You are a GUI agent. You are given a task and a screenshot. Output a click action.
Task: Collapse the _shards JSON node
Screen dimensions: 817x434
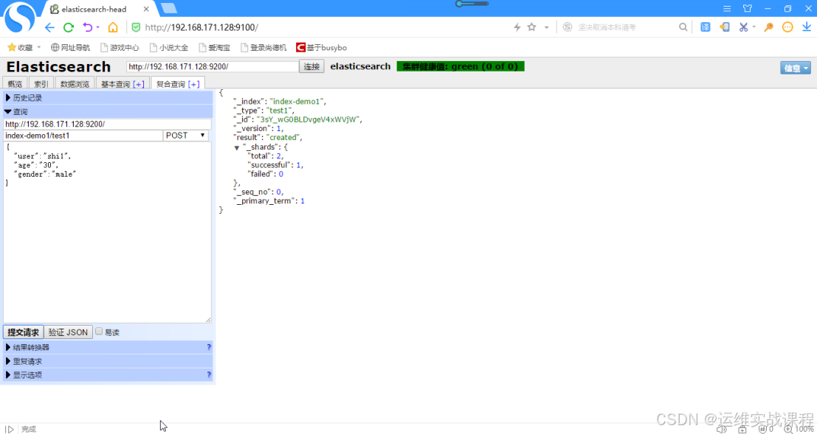[237, 148]
